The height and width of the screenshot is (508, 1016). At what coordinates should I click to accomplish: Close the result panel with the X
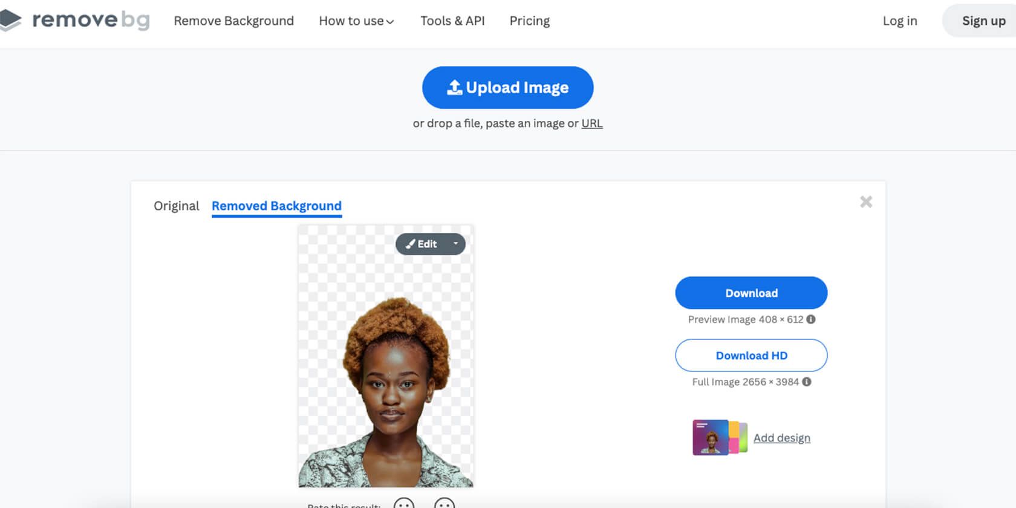click(x=866, y=201)
